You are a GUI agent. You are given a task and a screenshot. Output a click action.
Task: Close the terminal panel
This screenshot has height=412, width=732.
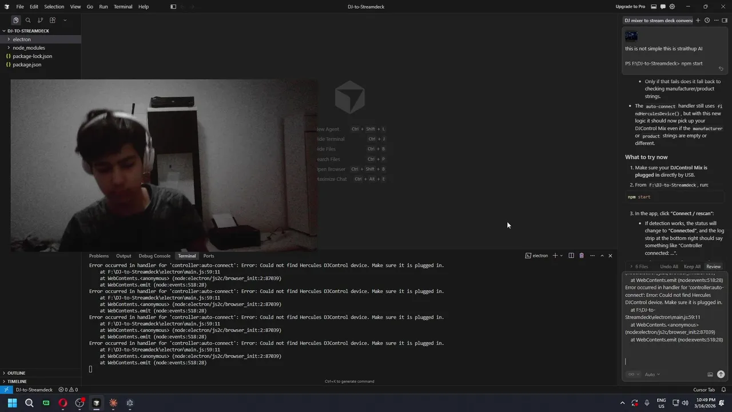pos(610,256)
